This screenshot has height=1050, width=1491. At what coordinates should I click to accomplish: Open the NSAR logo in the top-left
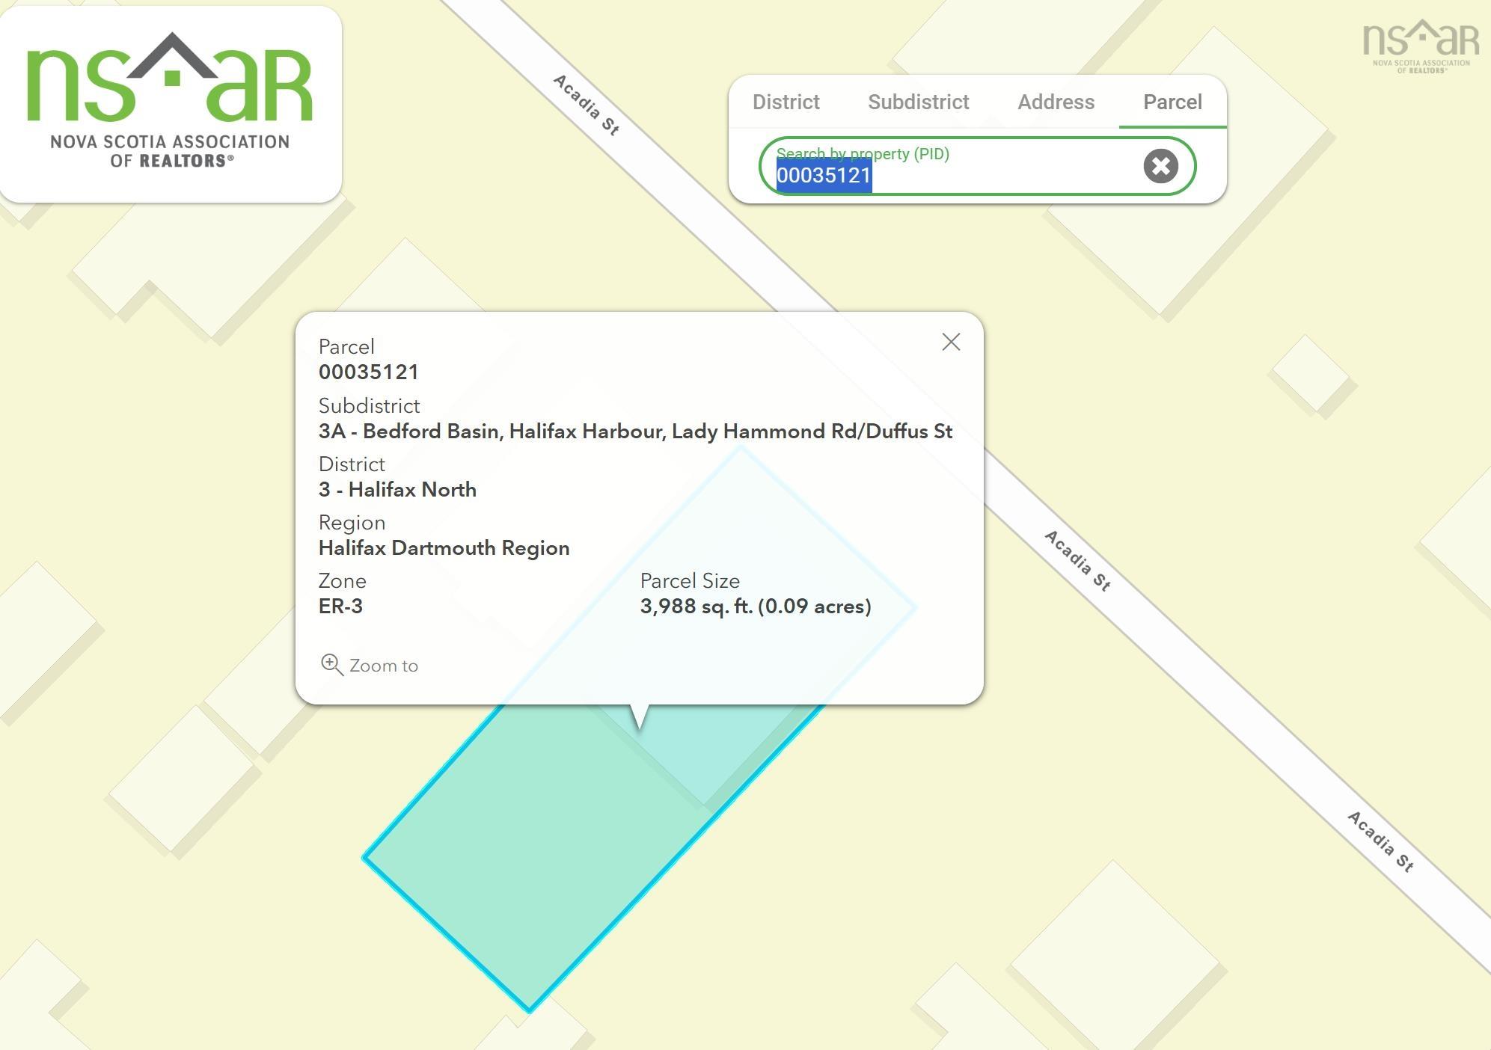point(170,102)
